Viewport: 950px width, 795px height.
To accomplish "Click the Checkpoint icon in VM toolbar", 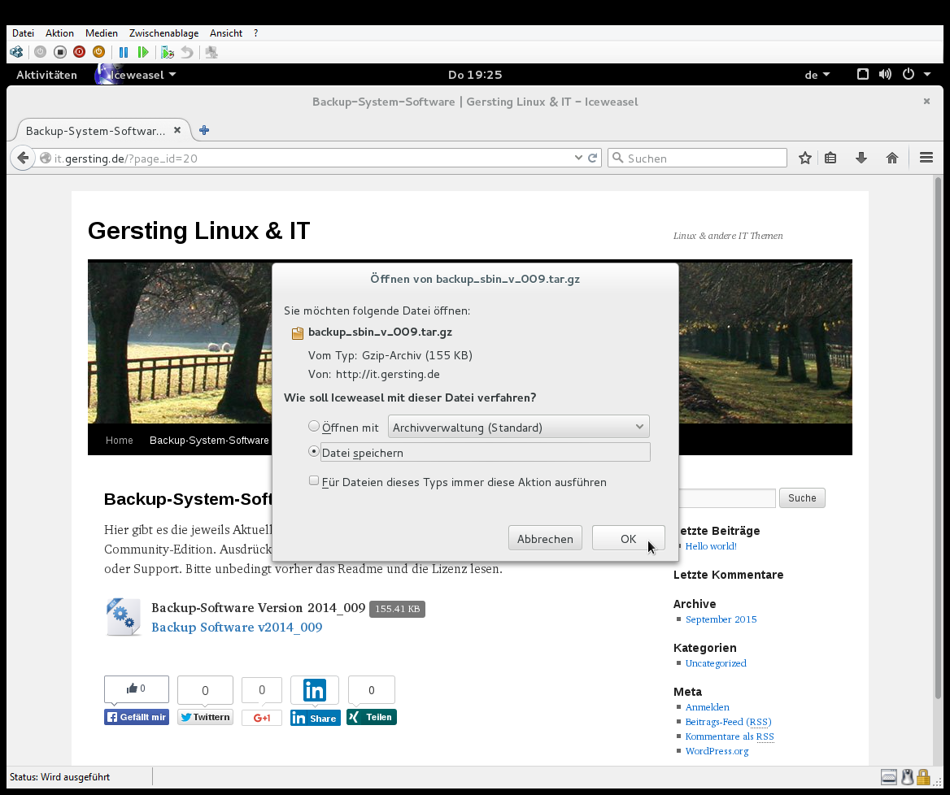I will [x=168, y=52].
